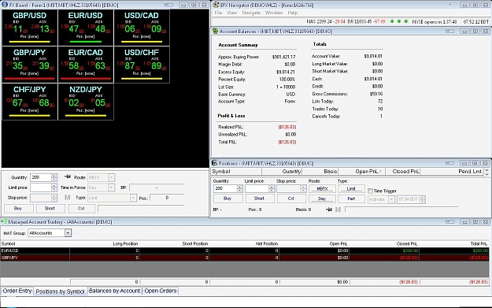Sort by the Open PnL column in Positions
The height and width of the screenshot is (308, 492).
click(x=361, y=172)
